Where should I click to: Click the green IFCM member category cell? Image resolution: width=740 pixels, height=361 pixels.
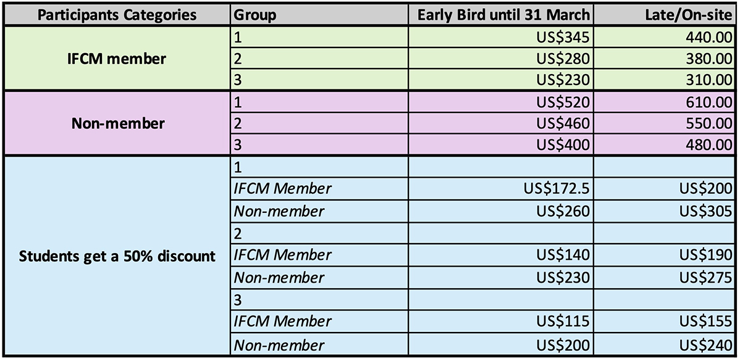click(117, 59)
